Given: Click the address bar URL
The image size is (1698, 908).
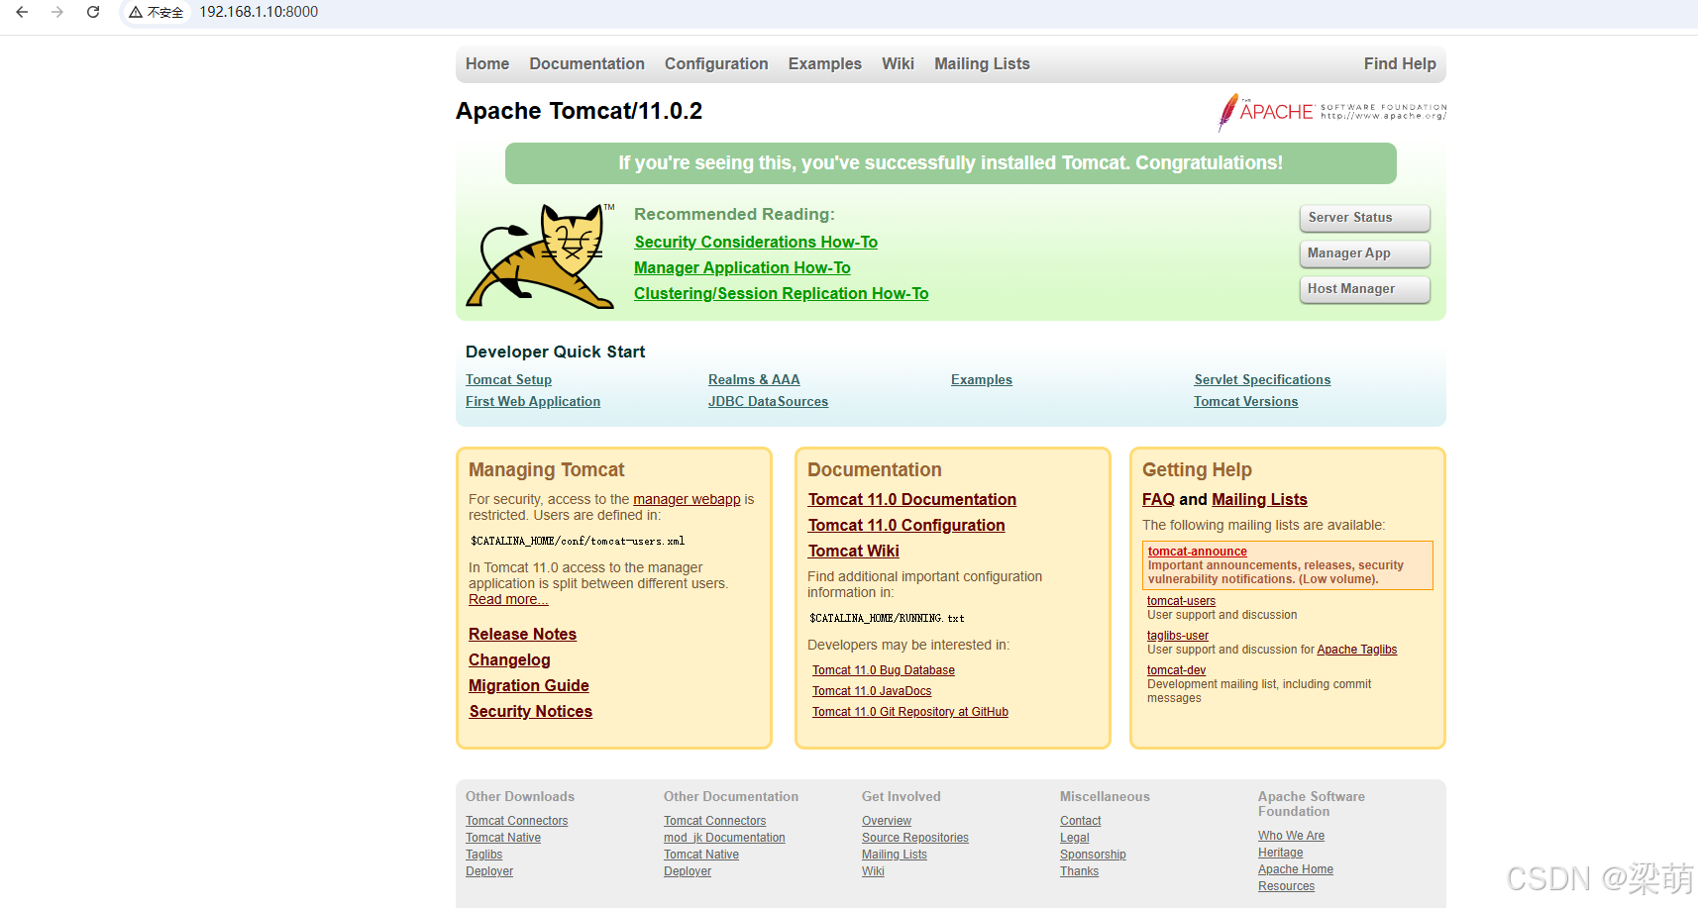Looking at the screenshot, I should click(259, 12).
